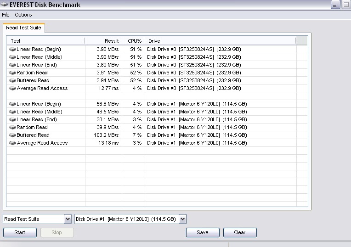Select the 3.90 MB/s result of Linear Read (Begin)
The image size is (351, 247).
coord(108,49)
